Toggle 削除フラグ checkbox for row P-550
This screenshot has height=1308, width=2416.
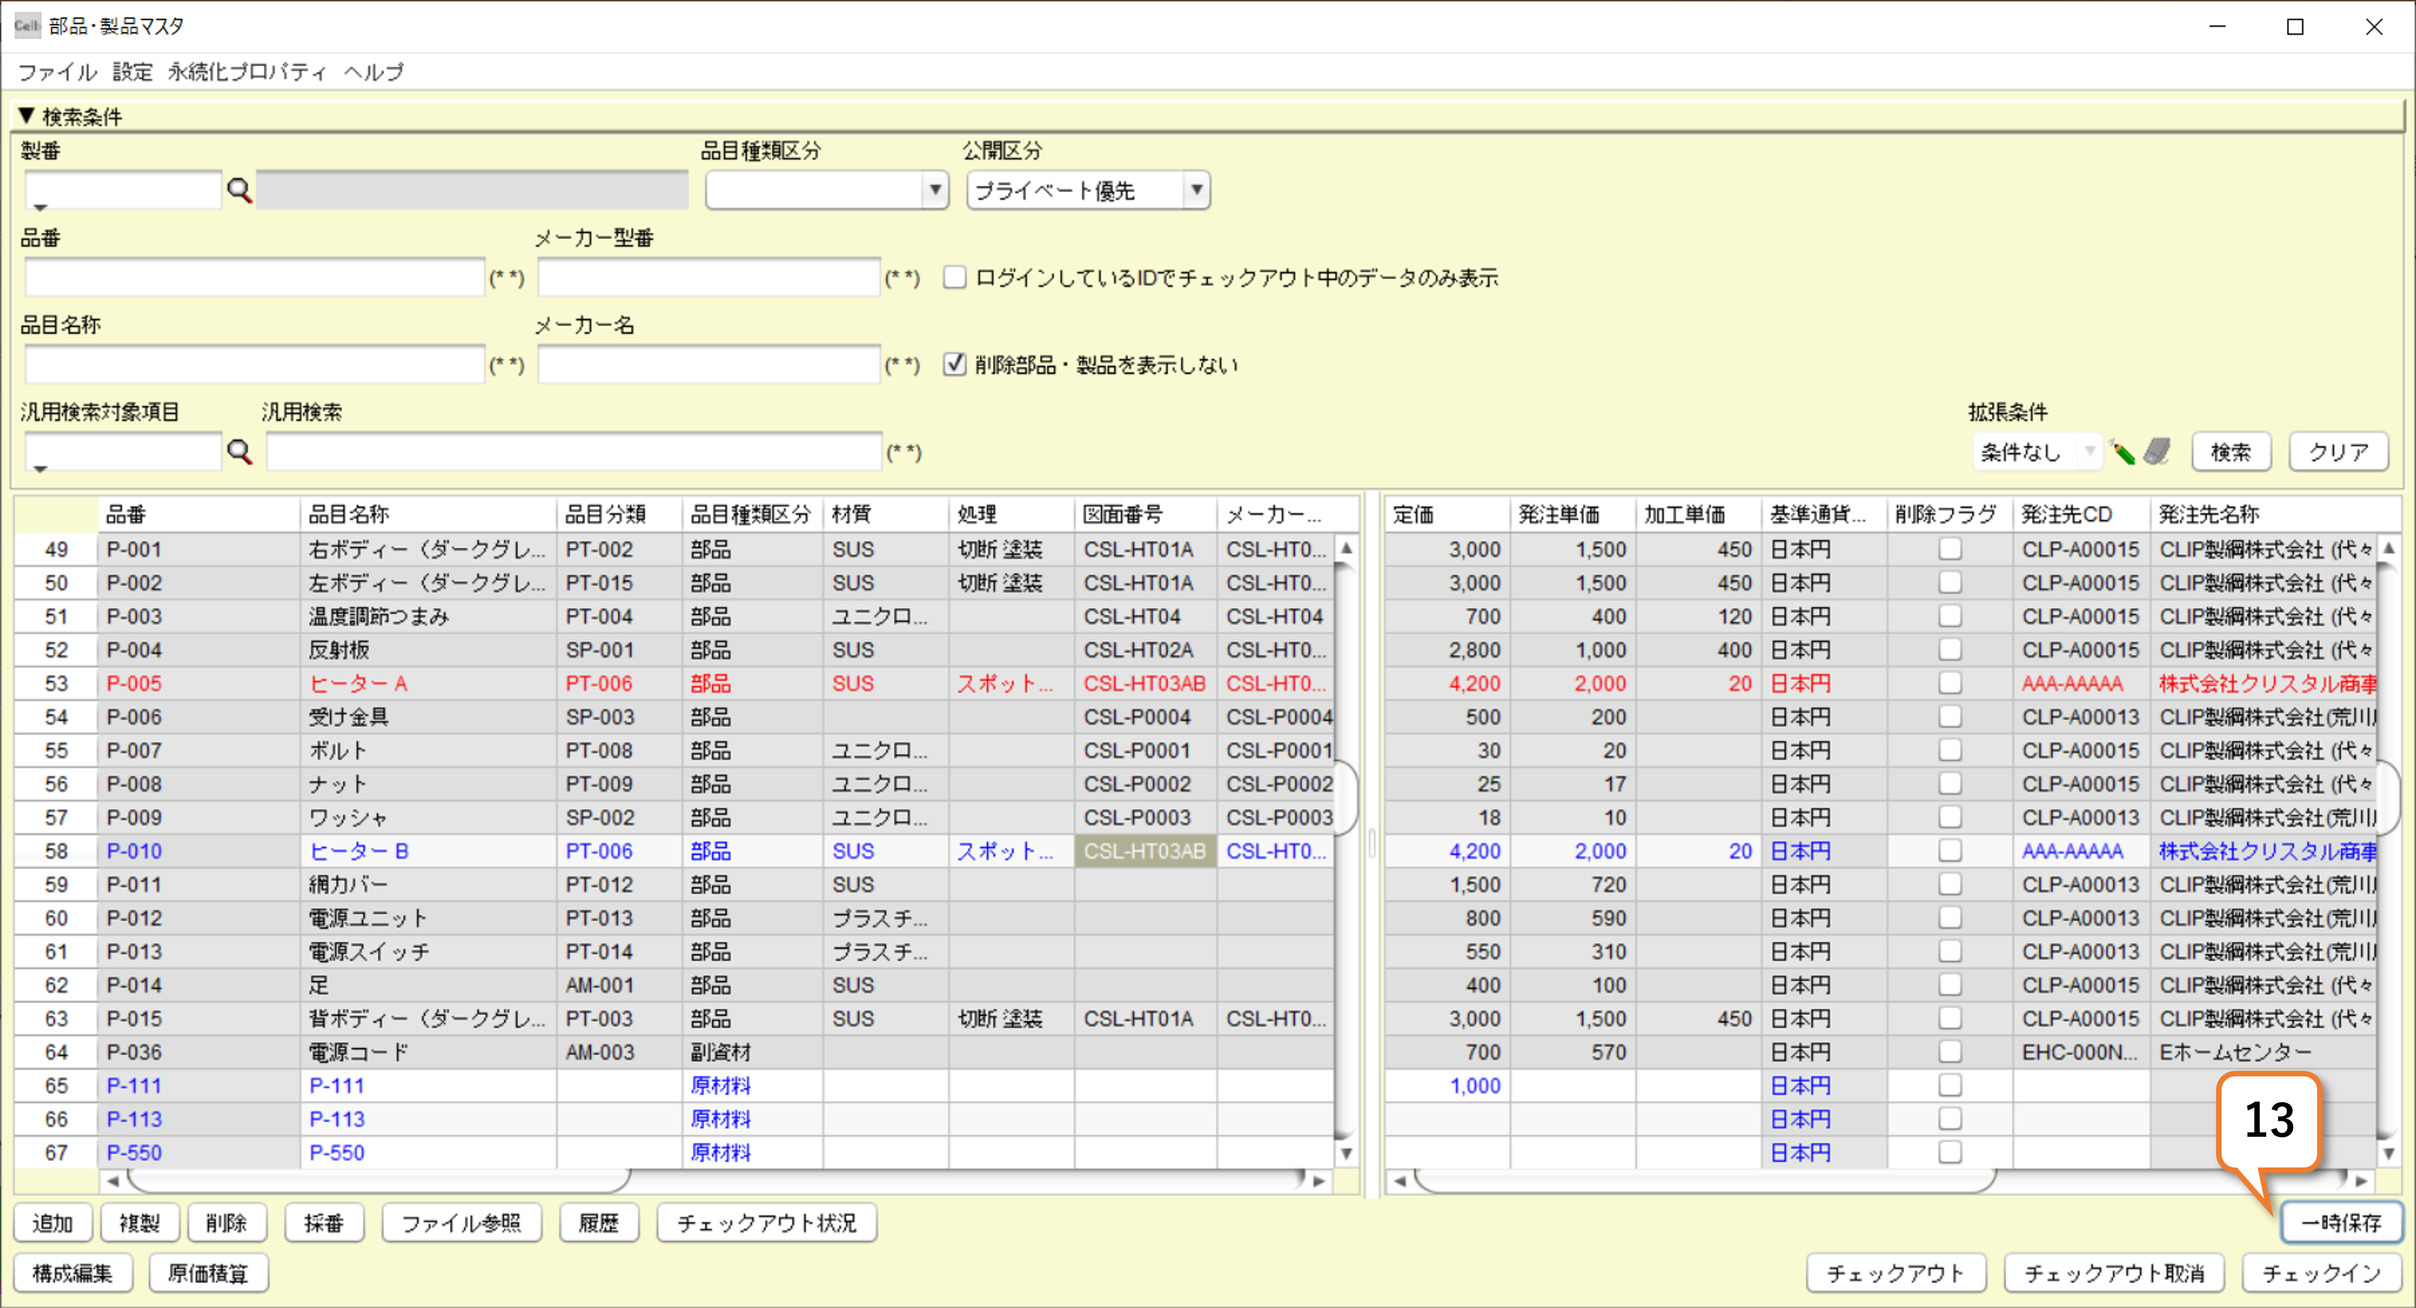1950,1152
